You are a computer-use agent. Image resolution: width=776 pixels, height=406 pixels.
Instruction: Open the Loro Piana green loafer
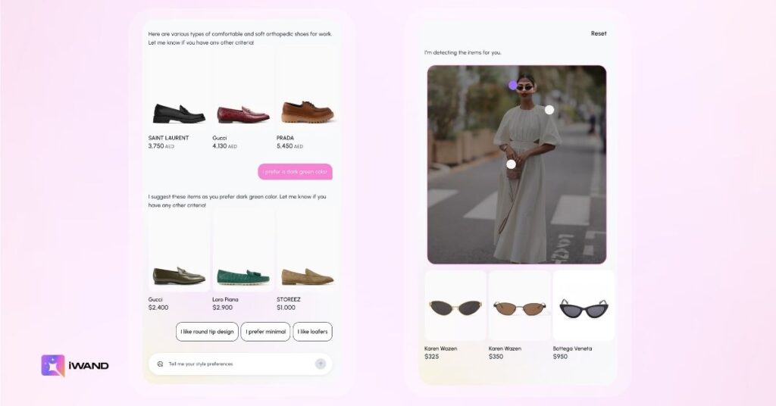pos(243,276)
